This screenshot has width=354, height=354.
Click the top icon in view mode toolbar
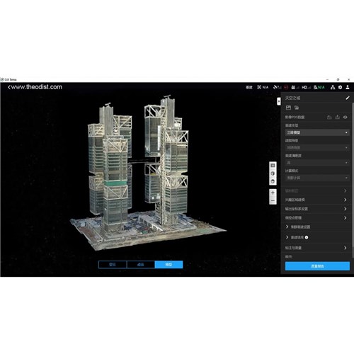point(273,166)
